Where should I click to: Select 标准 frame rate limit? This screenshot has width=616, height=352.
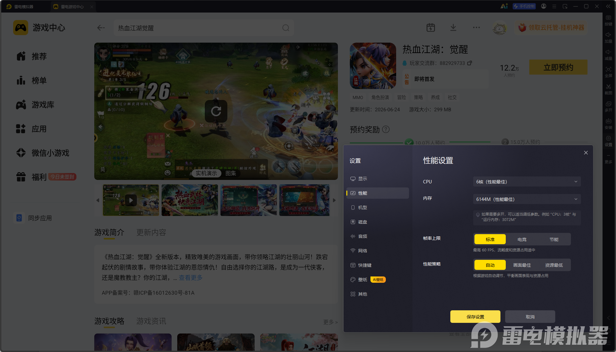pyautogui.click(x=490, y=239)
